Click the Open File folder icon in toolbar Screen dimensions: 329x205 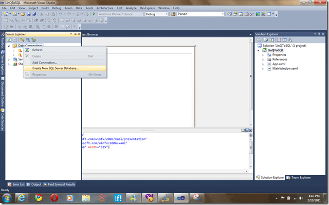[22, 14]
